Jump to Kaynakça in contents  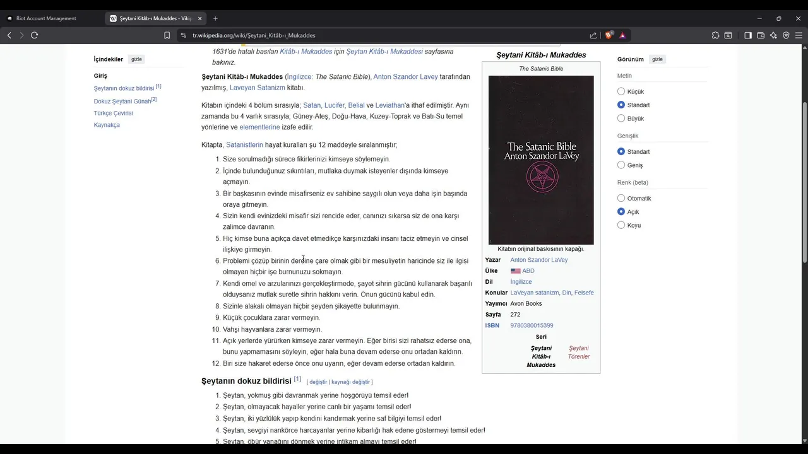click(x=107, y=125)
